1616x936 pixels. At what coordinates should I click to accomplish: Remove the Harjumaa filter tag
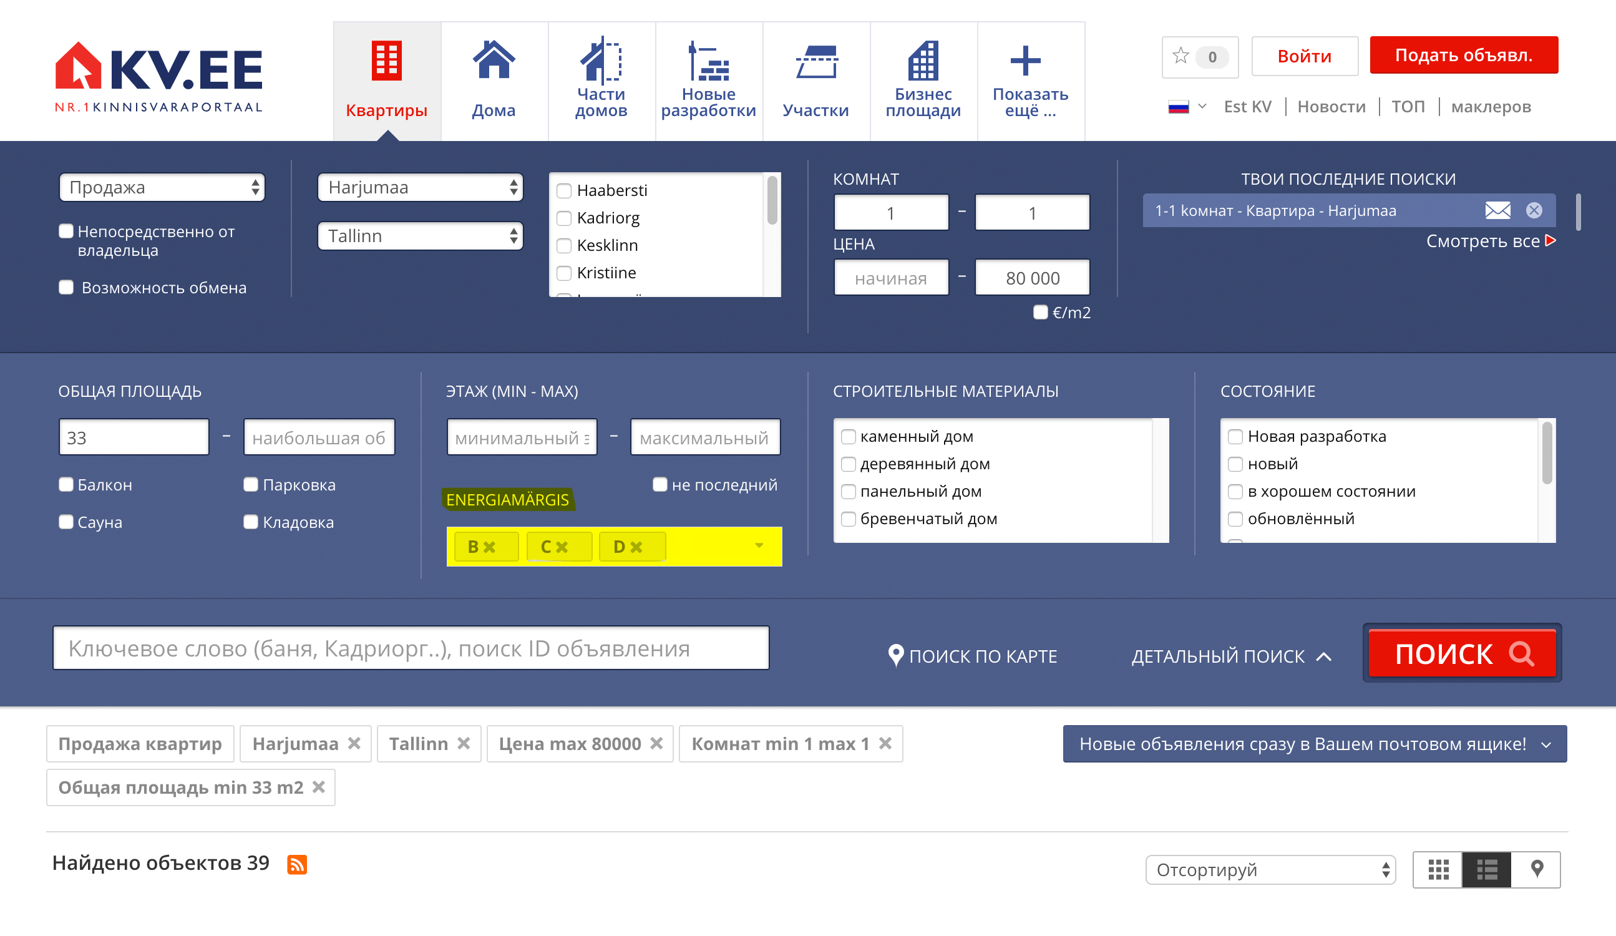click(x=354, y=743)
